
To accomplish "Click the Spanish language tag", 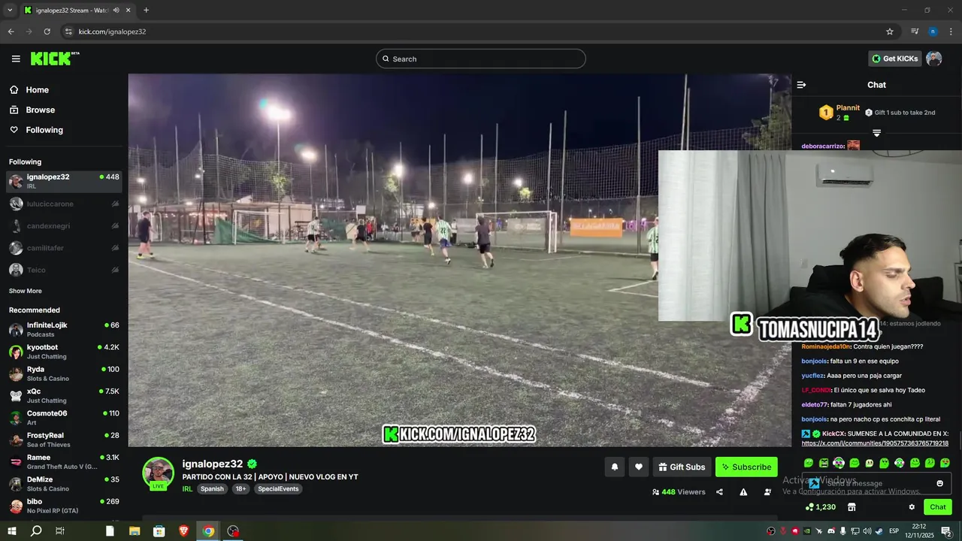I will (x=212, y=488).
